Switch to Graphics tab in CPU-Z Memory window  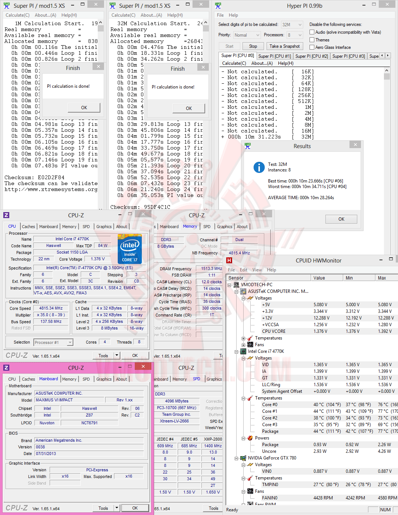225,227
